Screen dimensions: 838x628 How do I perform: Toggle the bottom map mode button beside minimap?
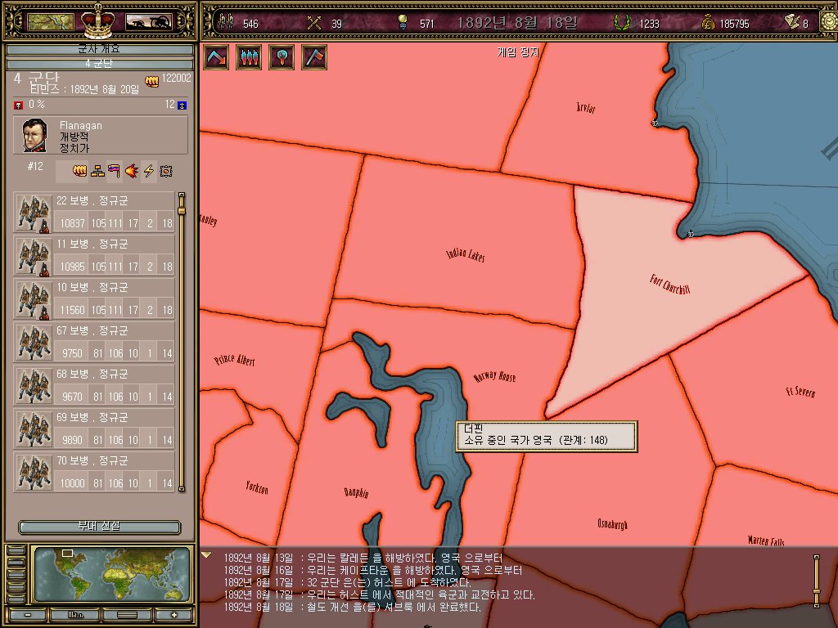coord(16,599)
